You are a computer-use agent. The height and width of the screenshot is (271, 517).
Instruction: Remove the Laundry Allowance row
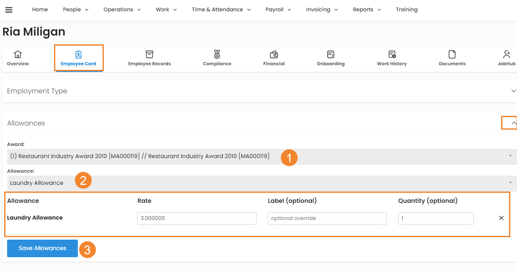point(501,218)
